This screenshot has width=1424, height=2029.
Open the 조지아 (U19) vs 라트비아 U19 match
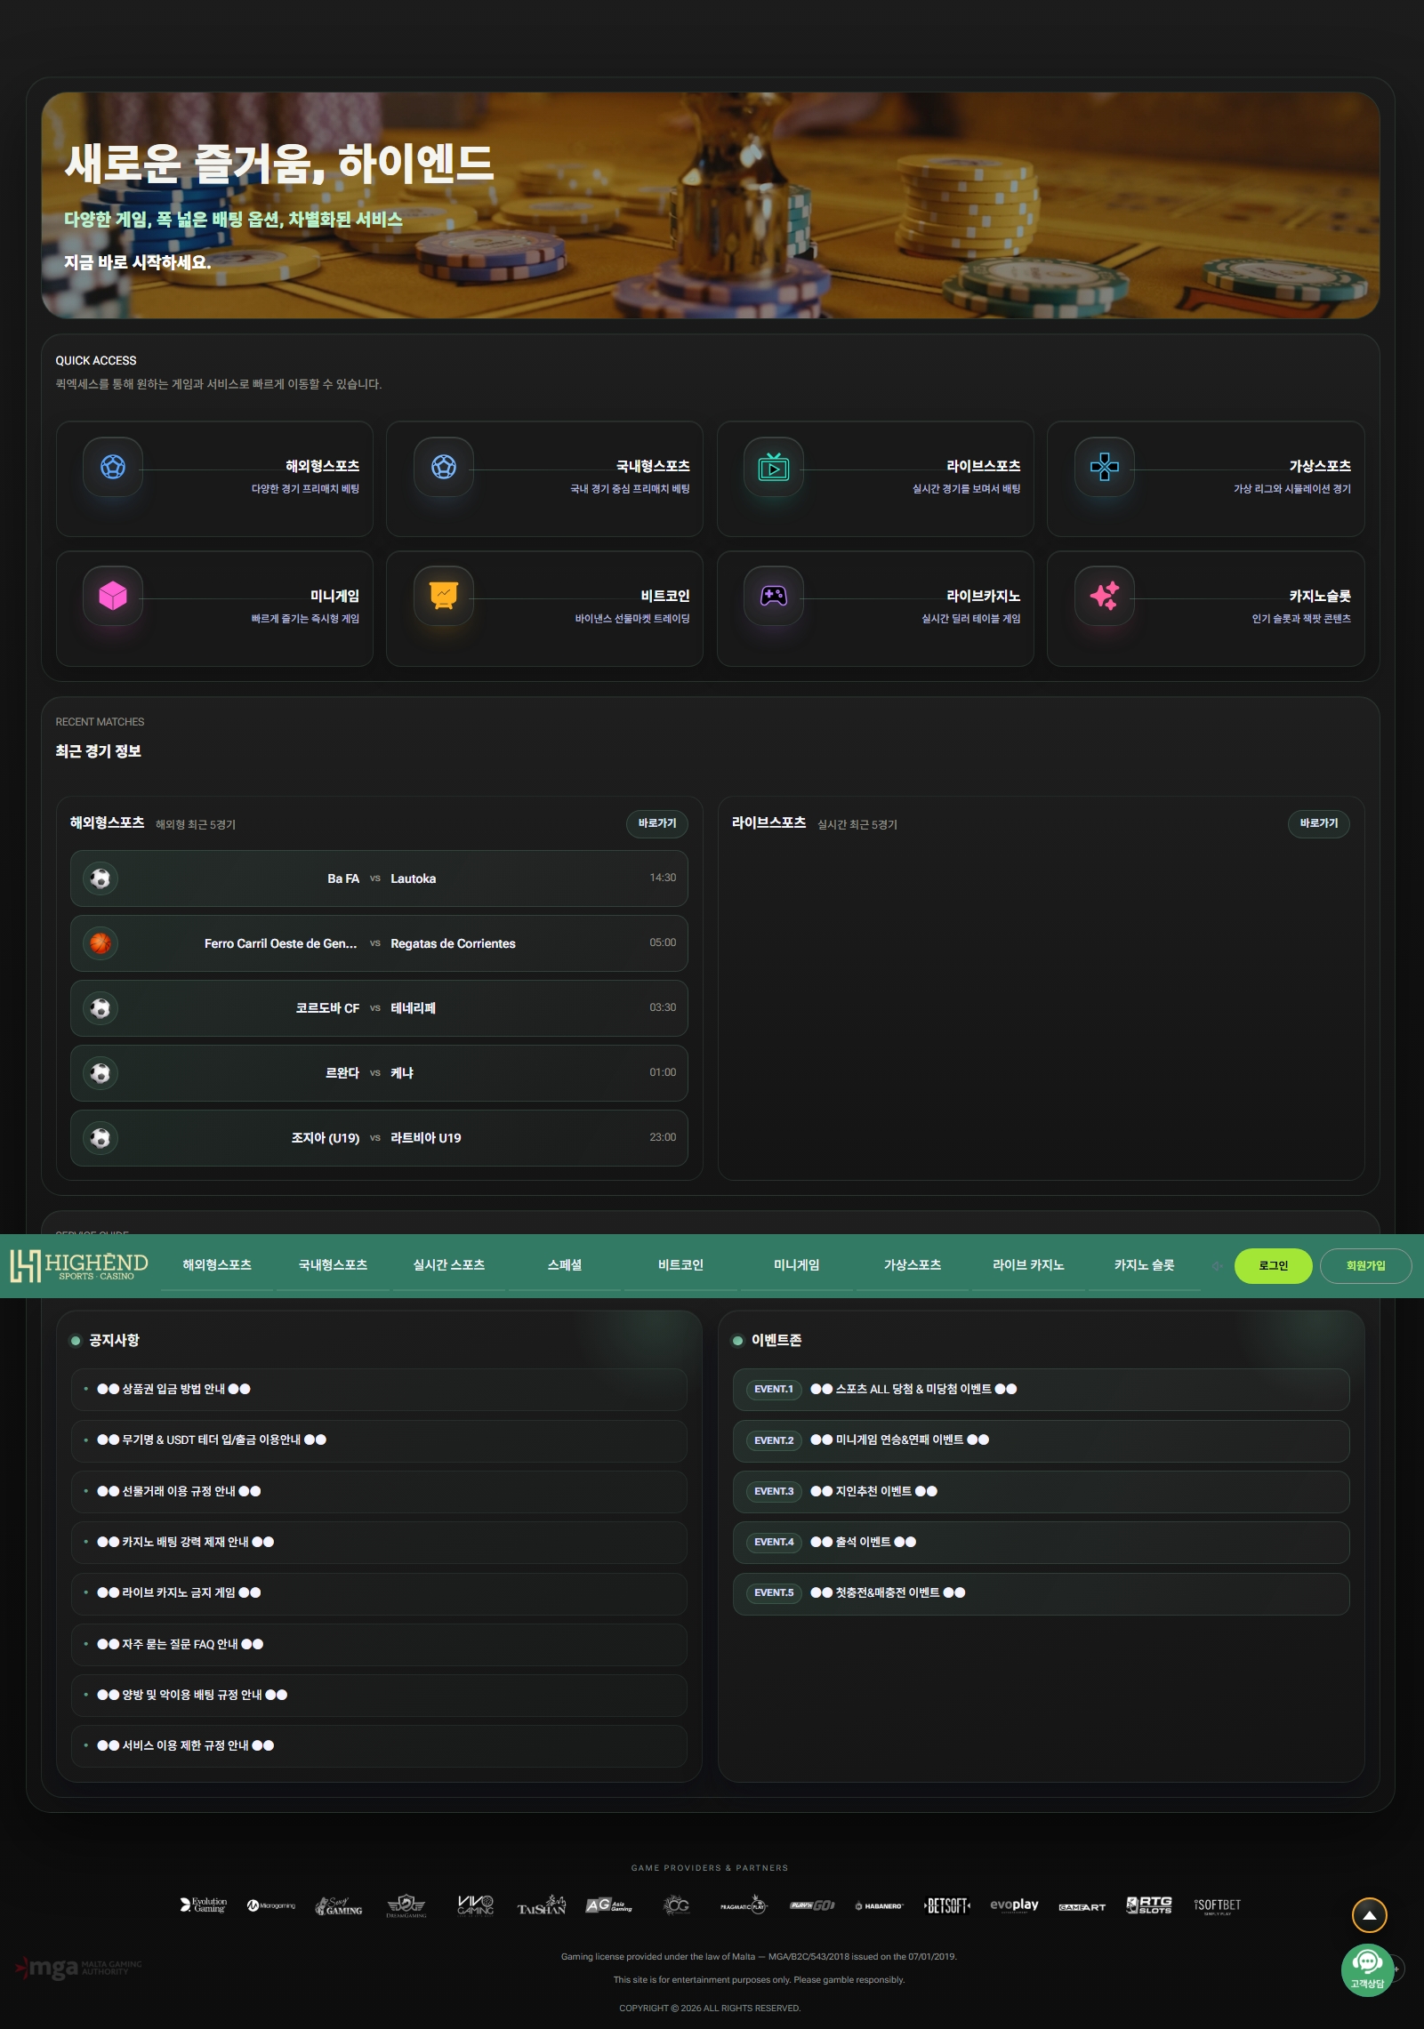coord(379,1138)
